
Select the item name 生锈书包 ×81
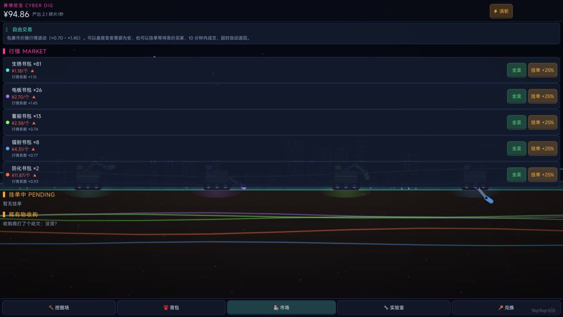point(27,64)
